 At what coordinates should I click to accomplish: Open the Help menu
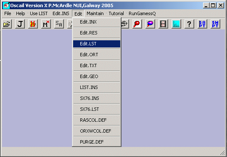21,13
